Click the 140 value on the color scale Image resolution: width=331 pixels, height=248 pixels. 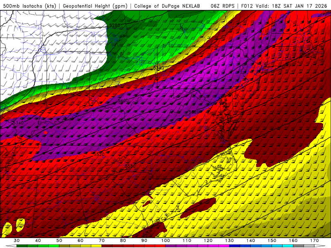tap(251, 241)
